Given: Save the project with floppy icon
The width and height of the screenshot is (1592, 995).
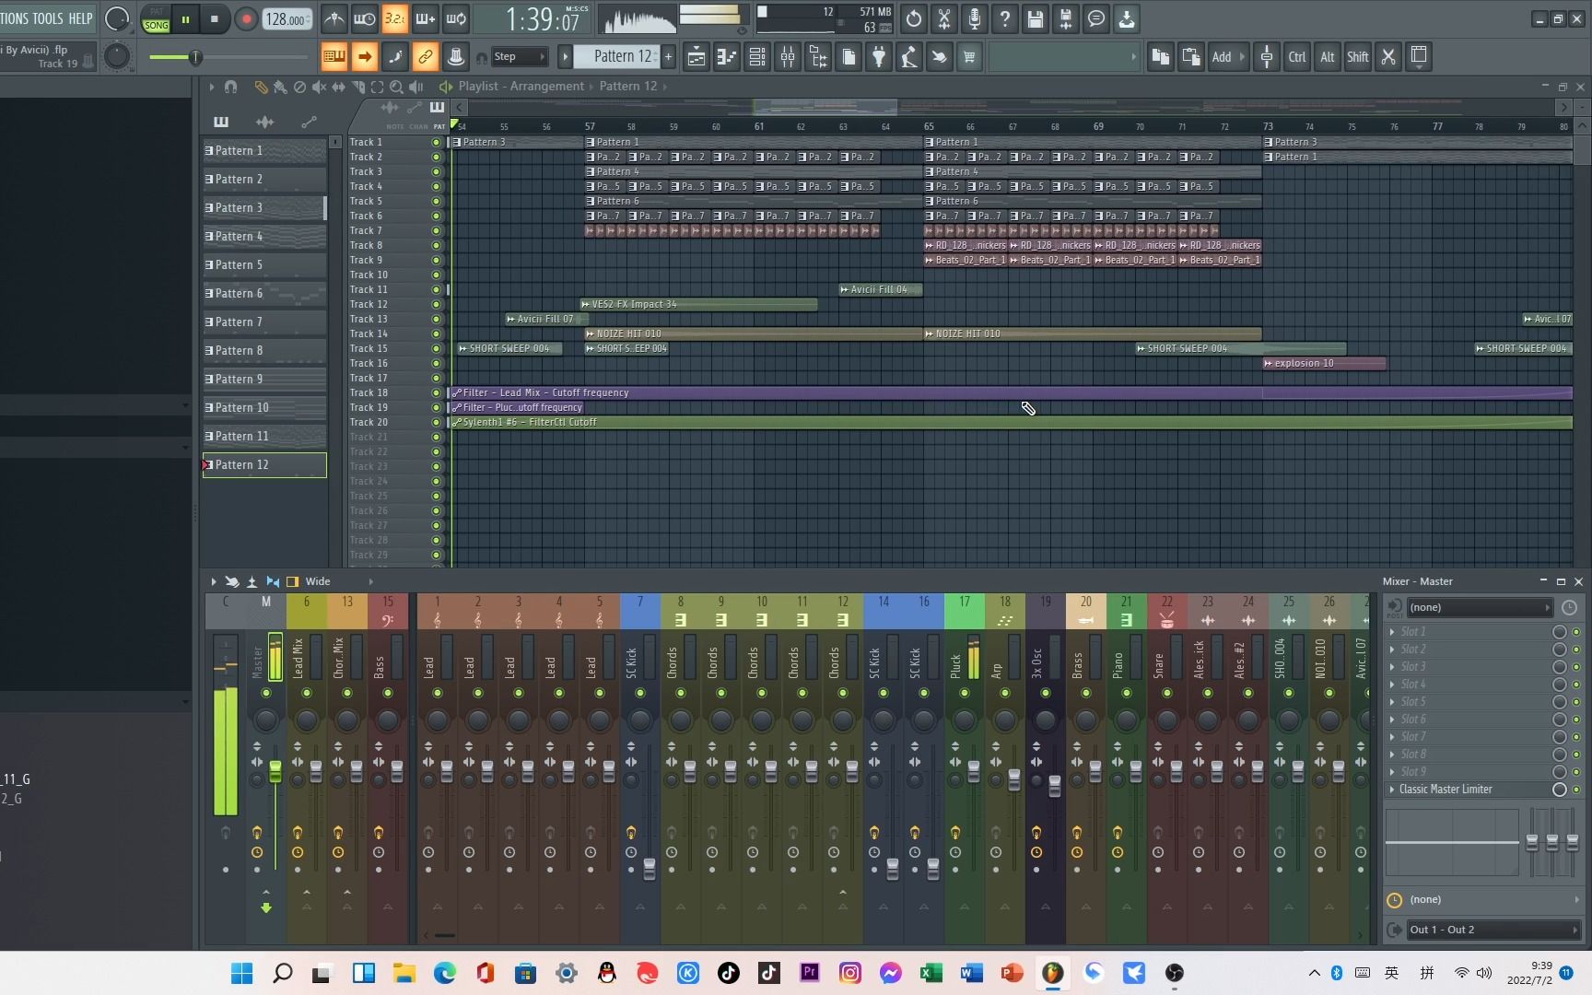Looking at the screenshot, I should pos(1036,18).
